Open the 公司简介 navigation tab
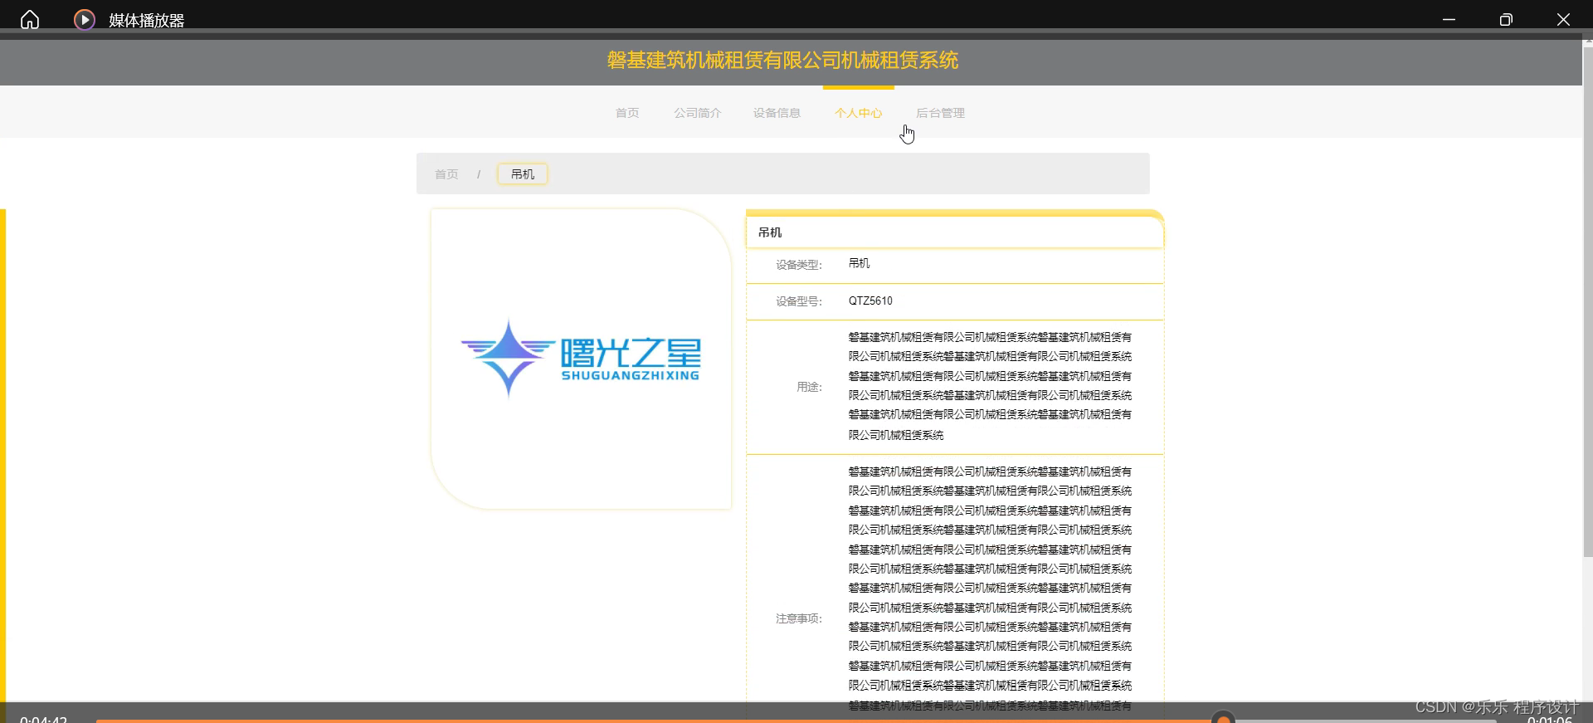Screen dimensions: 1593x723 [x=697, y=113]
